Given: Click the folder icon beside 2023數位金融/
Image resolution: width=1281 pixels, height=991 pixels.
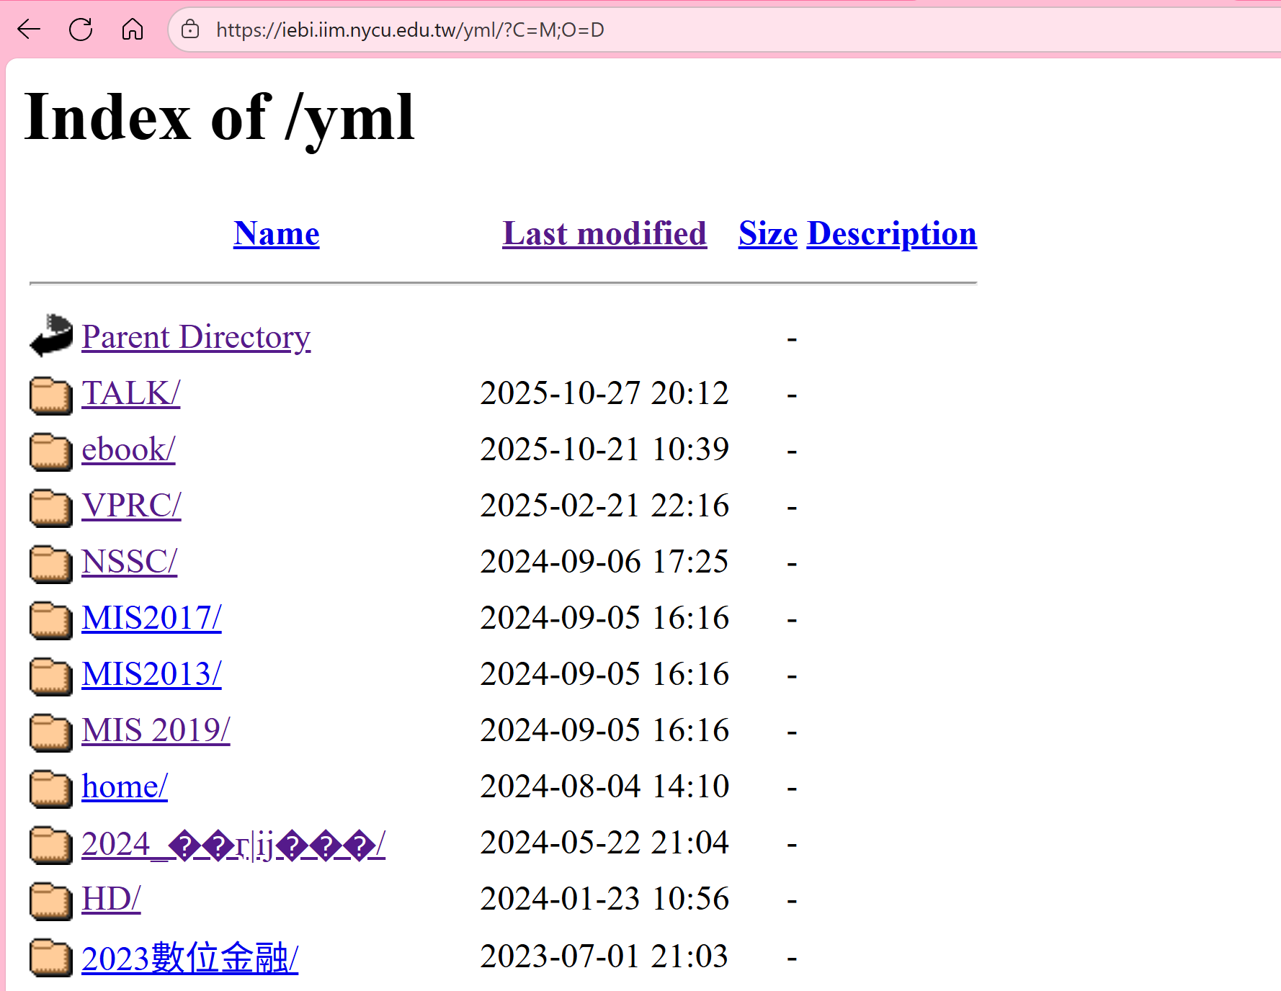Looking at the screenshot, I should tap(51, 958).
